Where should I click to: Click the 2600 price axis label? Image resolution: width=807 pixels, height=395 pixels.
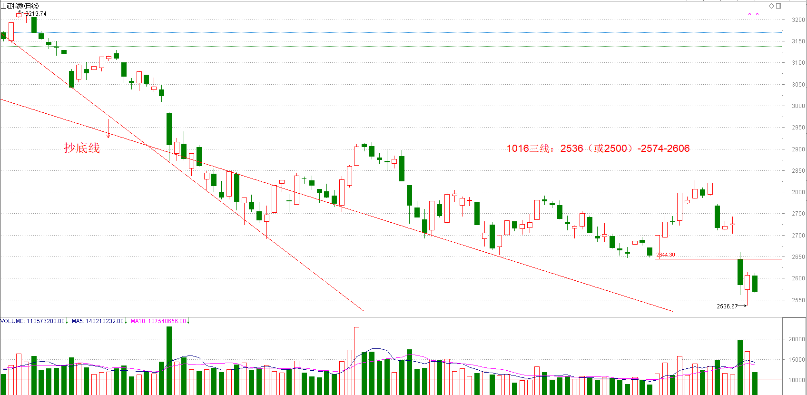[798, 278]
